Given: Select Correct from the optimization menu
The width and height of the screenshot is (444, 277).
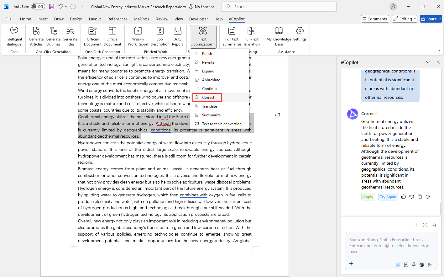Looking at the screenshot, I should click(208, 98).
